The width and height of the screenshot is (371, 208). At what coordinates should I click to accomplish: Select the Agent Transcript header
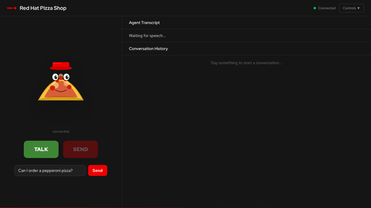pos(144,23)
